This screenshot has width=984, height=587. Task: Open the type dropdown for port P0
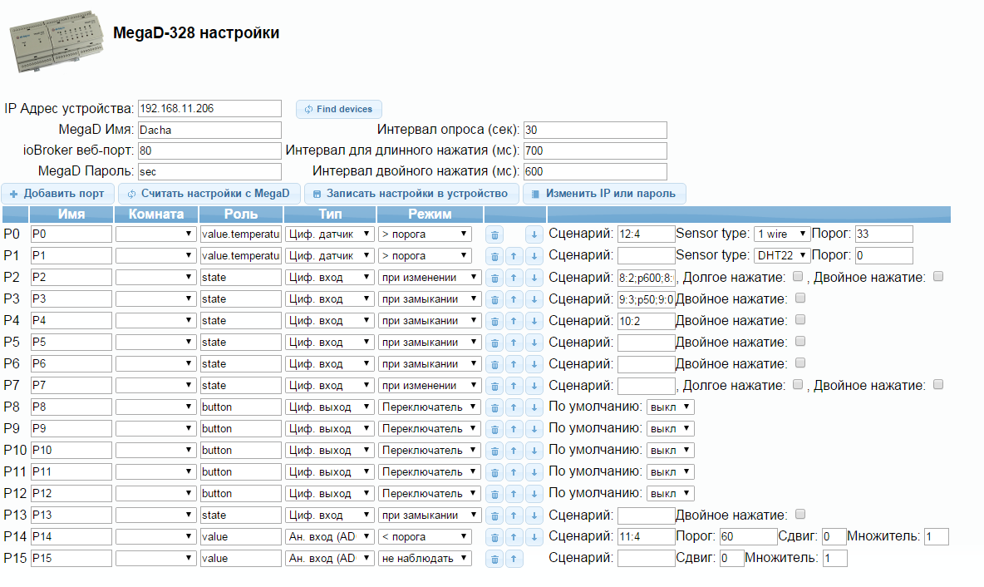[x=329, y=234]
